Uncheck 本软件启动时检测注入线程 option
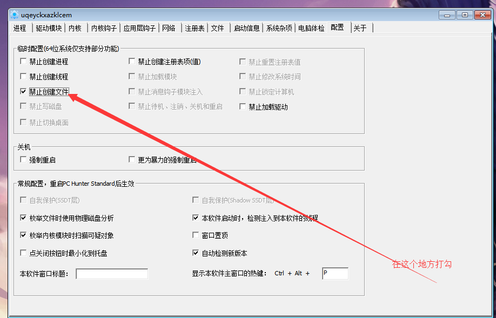 (196, 218)
